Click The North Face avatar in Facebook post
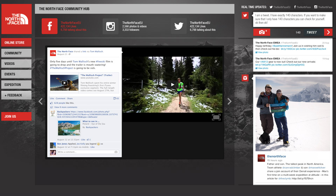Viewport: 336px width, 196px height. [x=53, y=53]
